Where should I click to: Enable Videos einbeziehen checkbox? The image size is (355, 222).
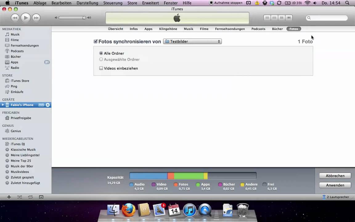101,68
